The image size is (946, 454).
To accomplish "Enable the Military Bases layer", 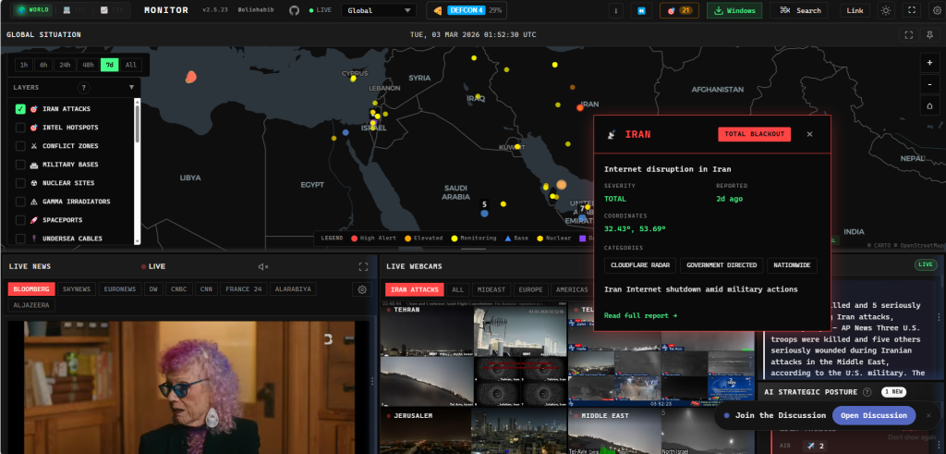I will coord(20,165).
